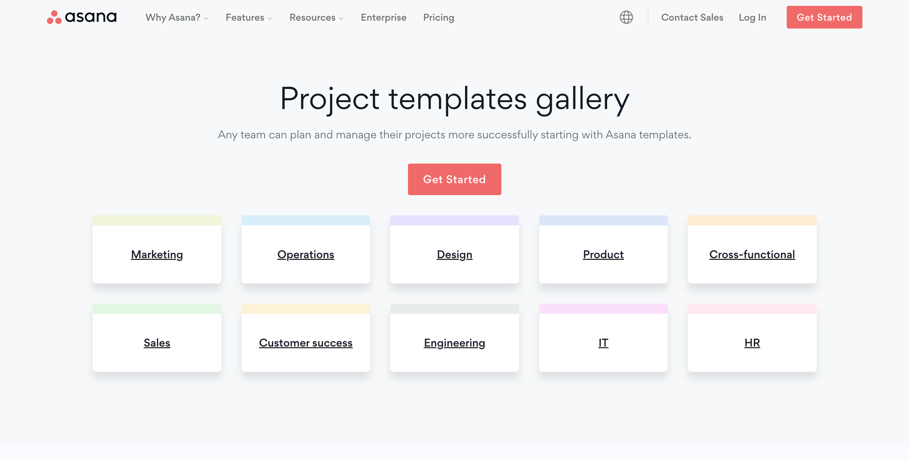The width and height of the screenshot is (909, 460).
Task: Expand the Why Asana? menu
Action: 177,18
